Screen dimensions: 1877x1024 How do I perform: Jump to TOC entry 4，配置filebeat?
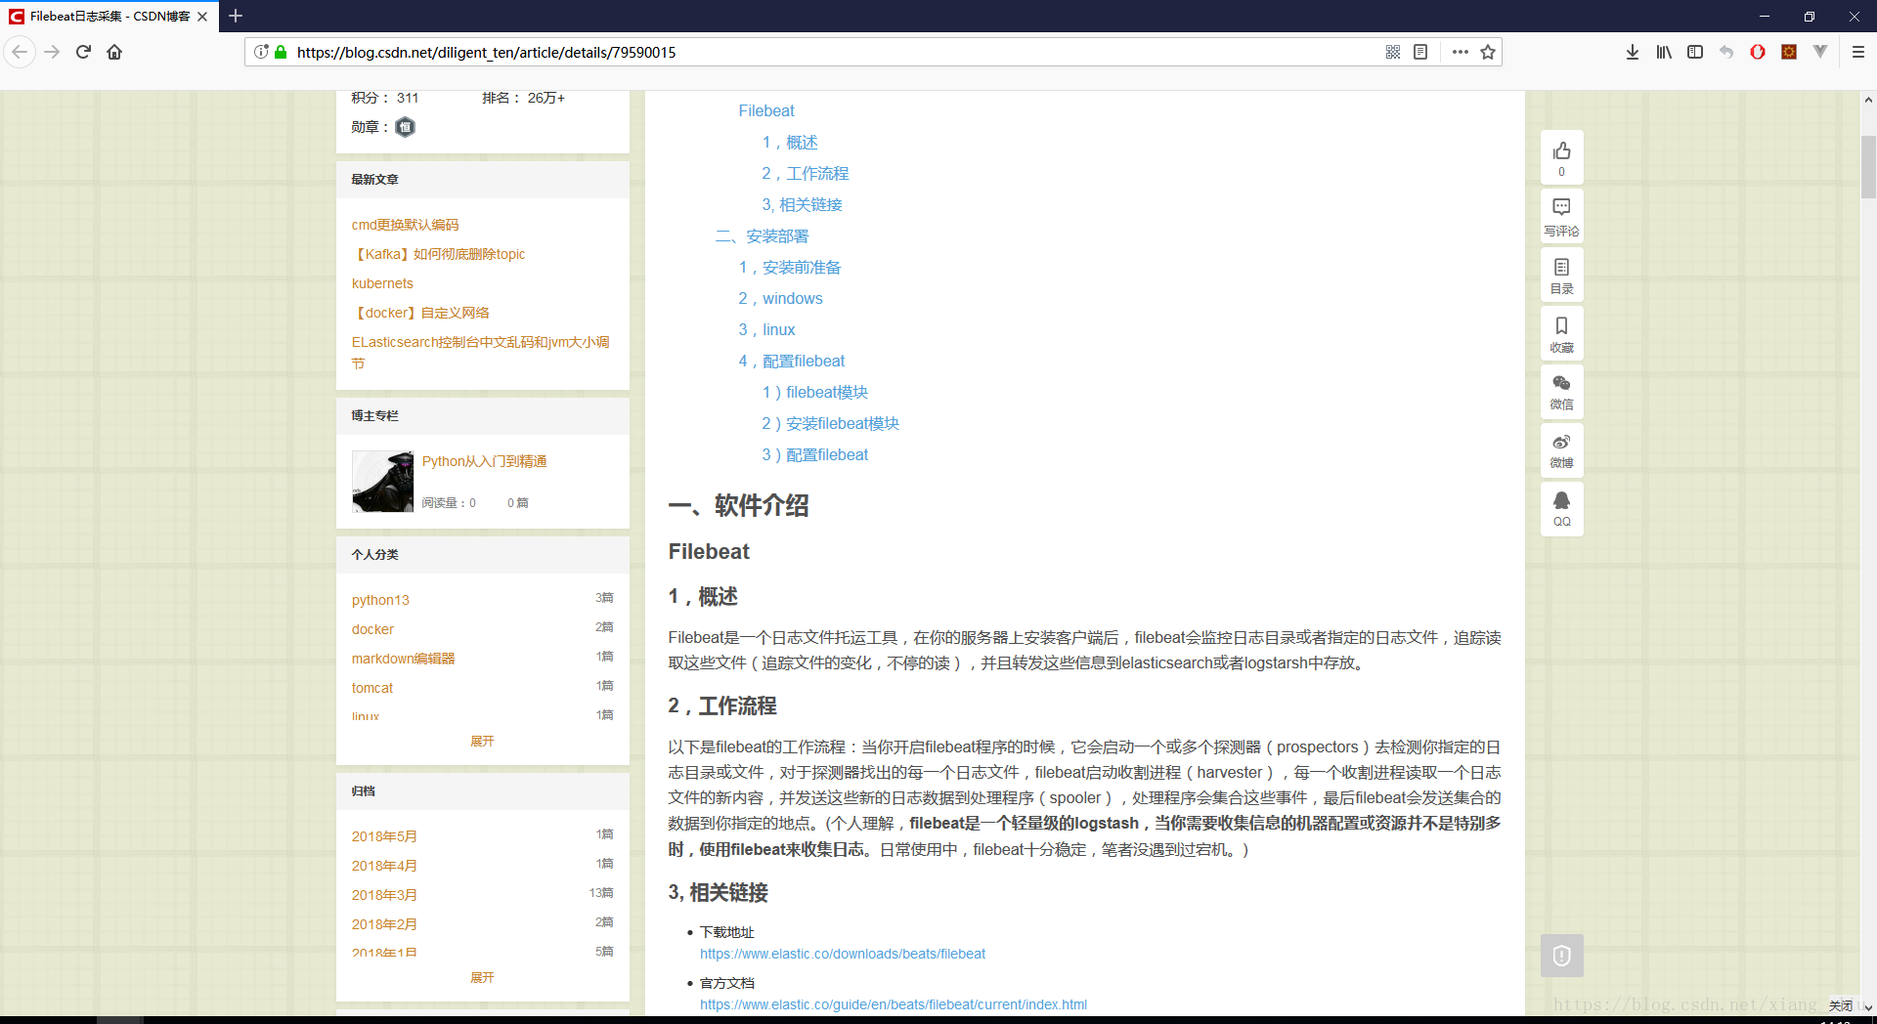pos(792,362)
